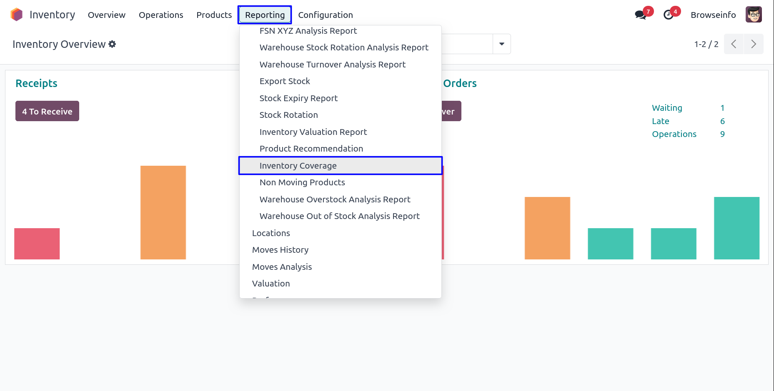Open the Late orders link
The width and height of the screenshot is (774, 391).
point(661,121)
